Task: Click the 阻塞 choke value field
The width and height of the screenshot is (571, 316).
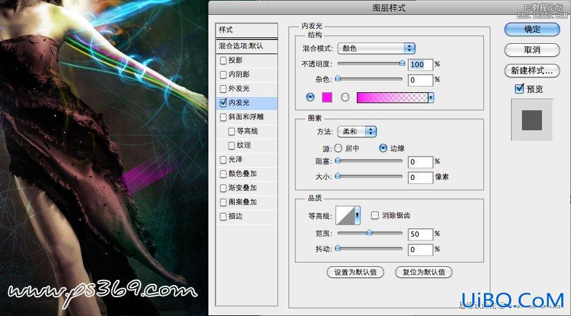Action: (420, 162)
